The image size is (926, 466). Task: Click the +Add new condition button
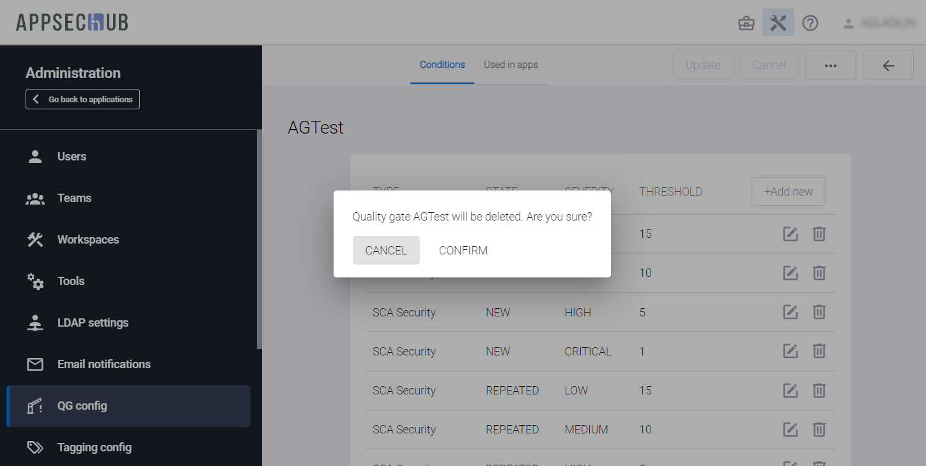(788, 192)
